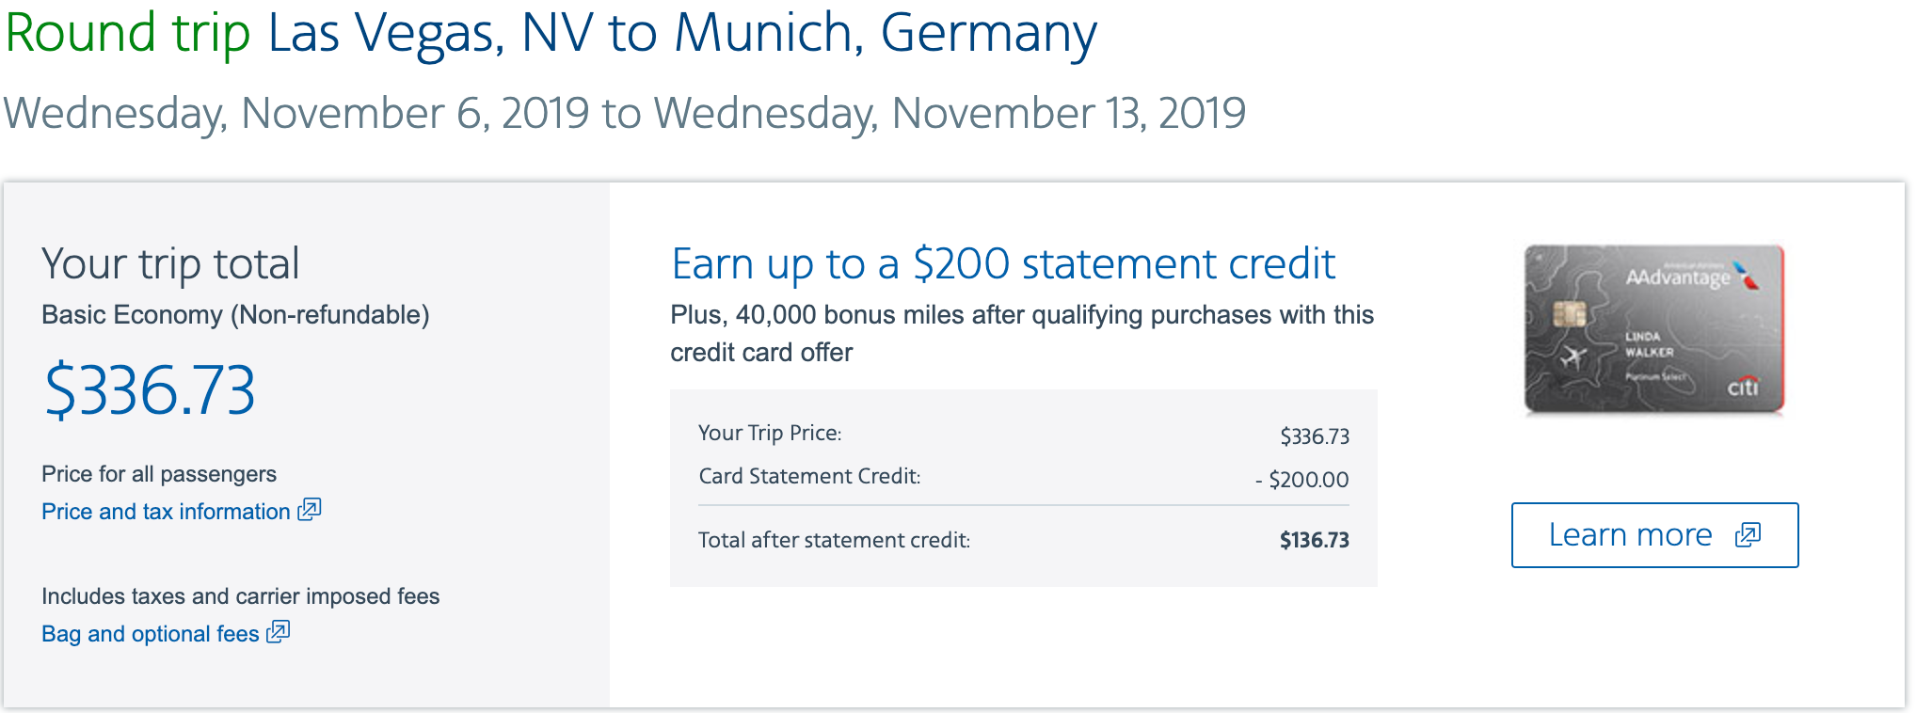Click the gold chip on the credit card

(x=1569, y=314)
